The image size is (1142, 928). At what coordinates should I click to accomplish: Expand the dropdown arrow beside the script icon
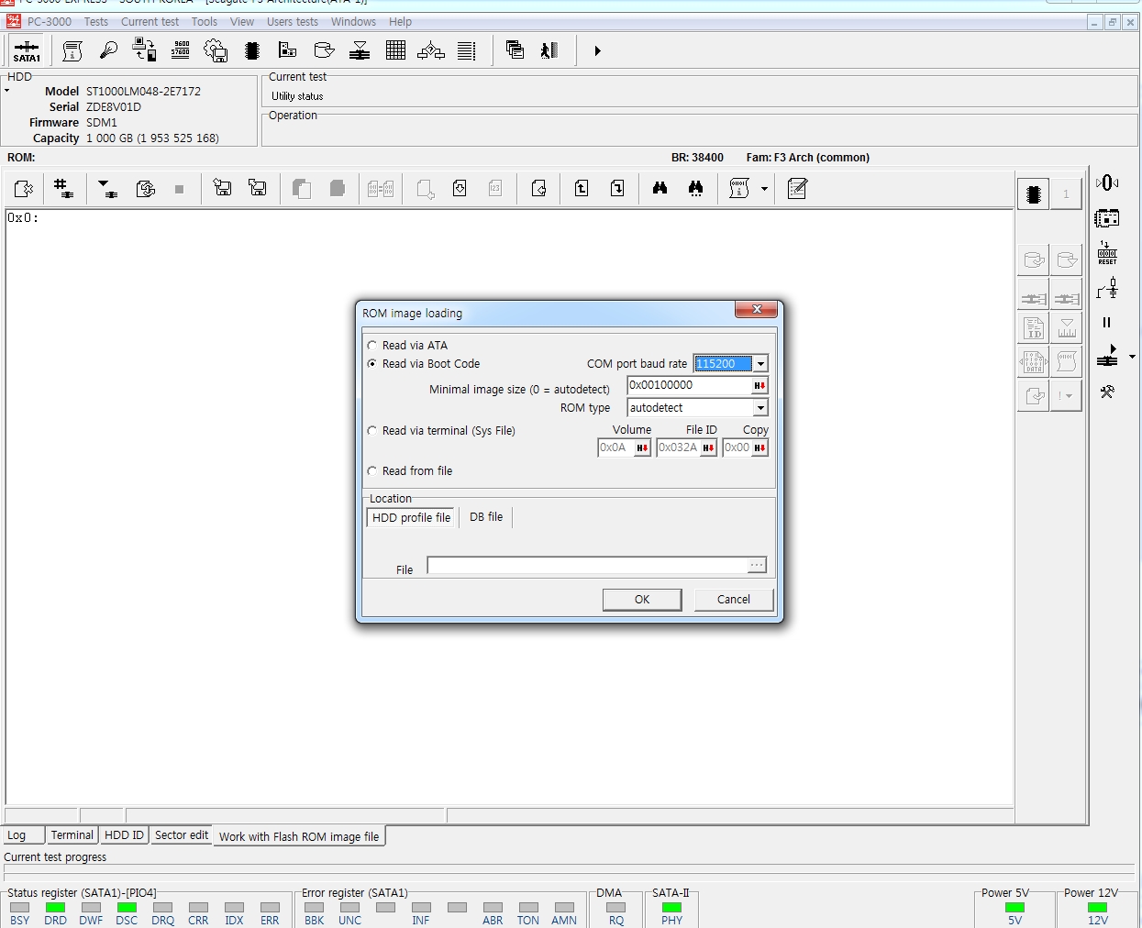[764, 189]
